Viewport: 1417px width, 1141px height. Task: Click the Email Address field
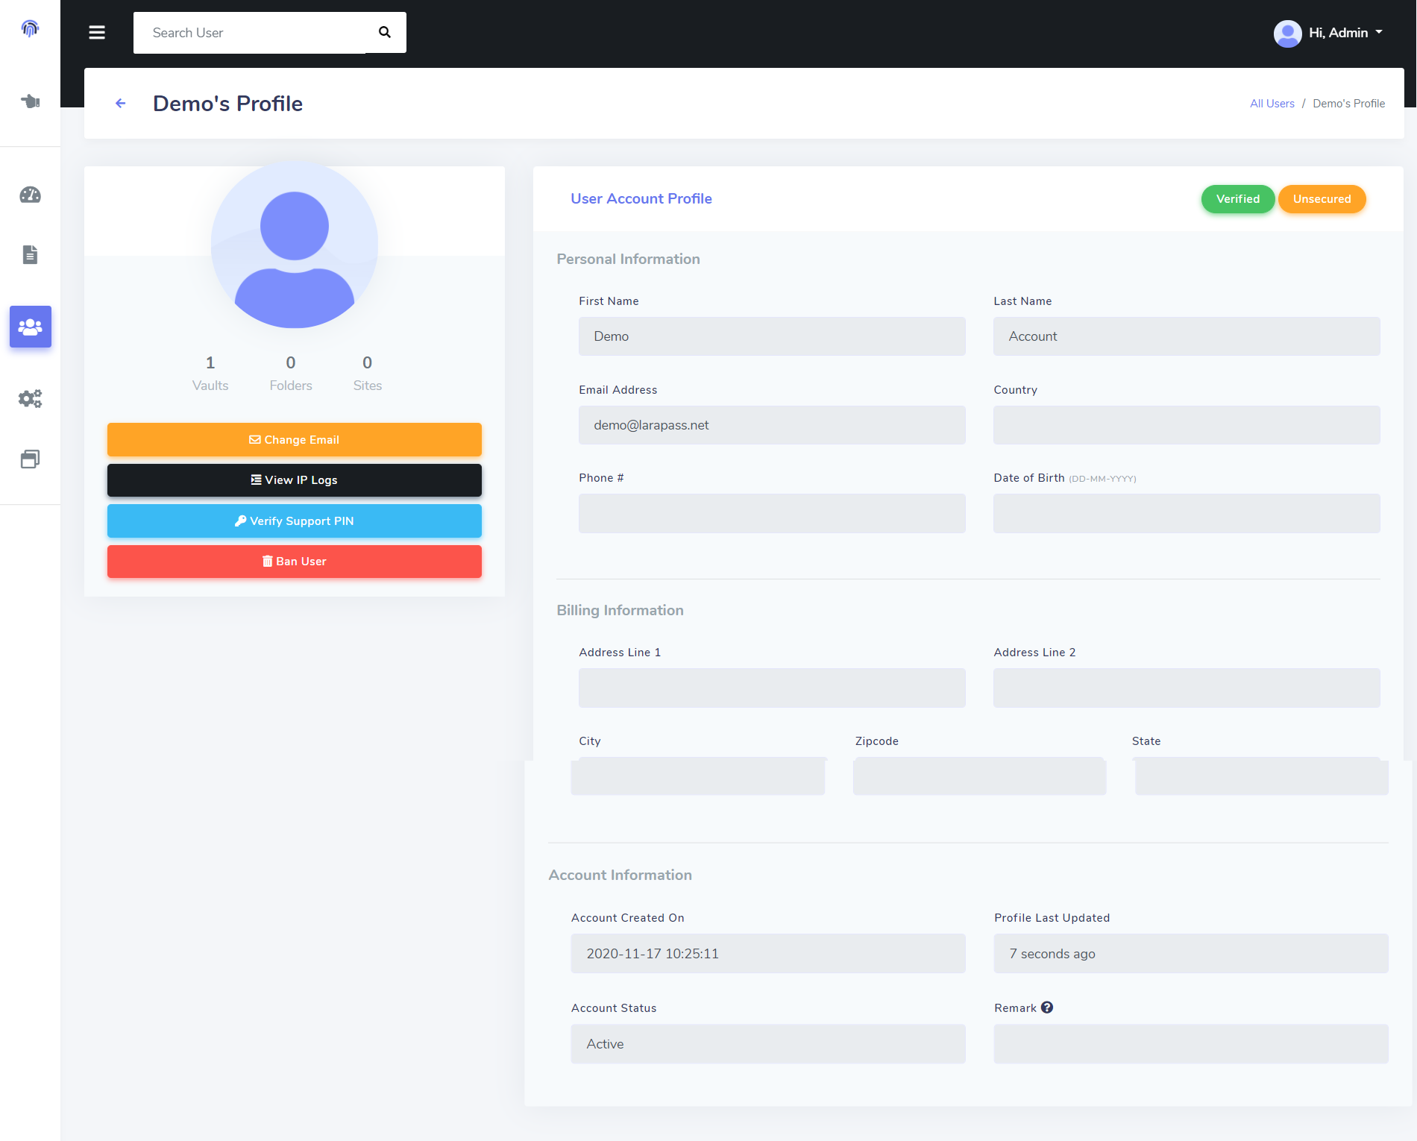[x=772, y=425]
